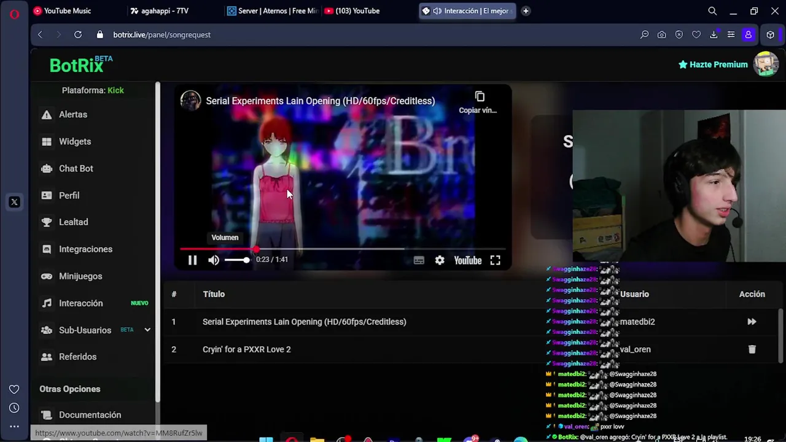Switch to the Server Aternos tab
Screen dimensions: 786x442
pos(271,11)
